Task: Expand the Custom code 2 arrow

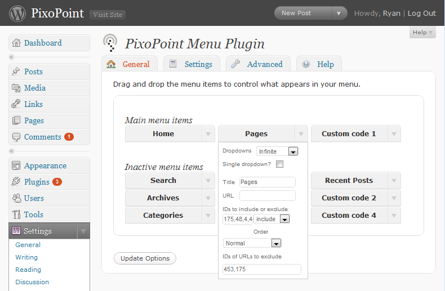Action: pyautogui.click(x=394, y=198)
